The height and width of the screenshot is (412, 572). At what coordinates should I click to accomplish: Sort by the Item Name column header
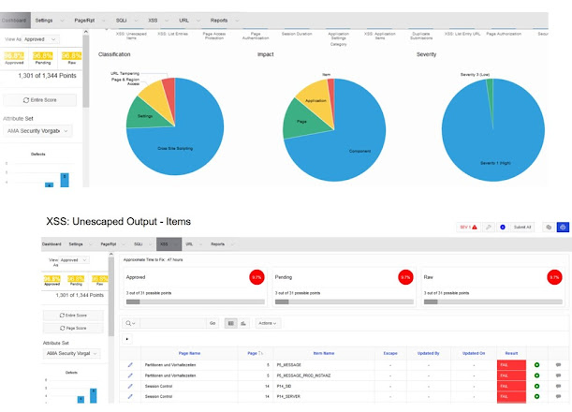[x=324, y=353]
